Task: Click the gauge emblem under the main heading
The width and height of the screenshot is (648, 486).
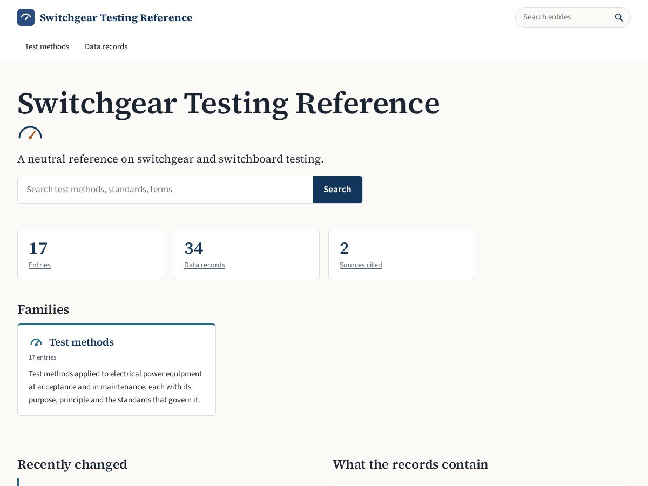Action: (30, 133)
